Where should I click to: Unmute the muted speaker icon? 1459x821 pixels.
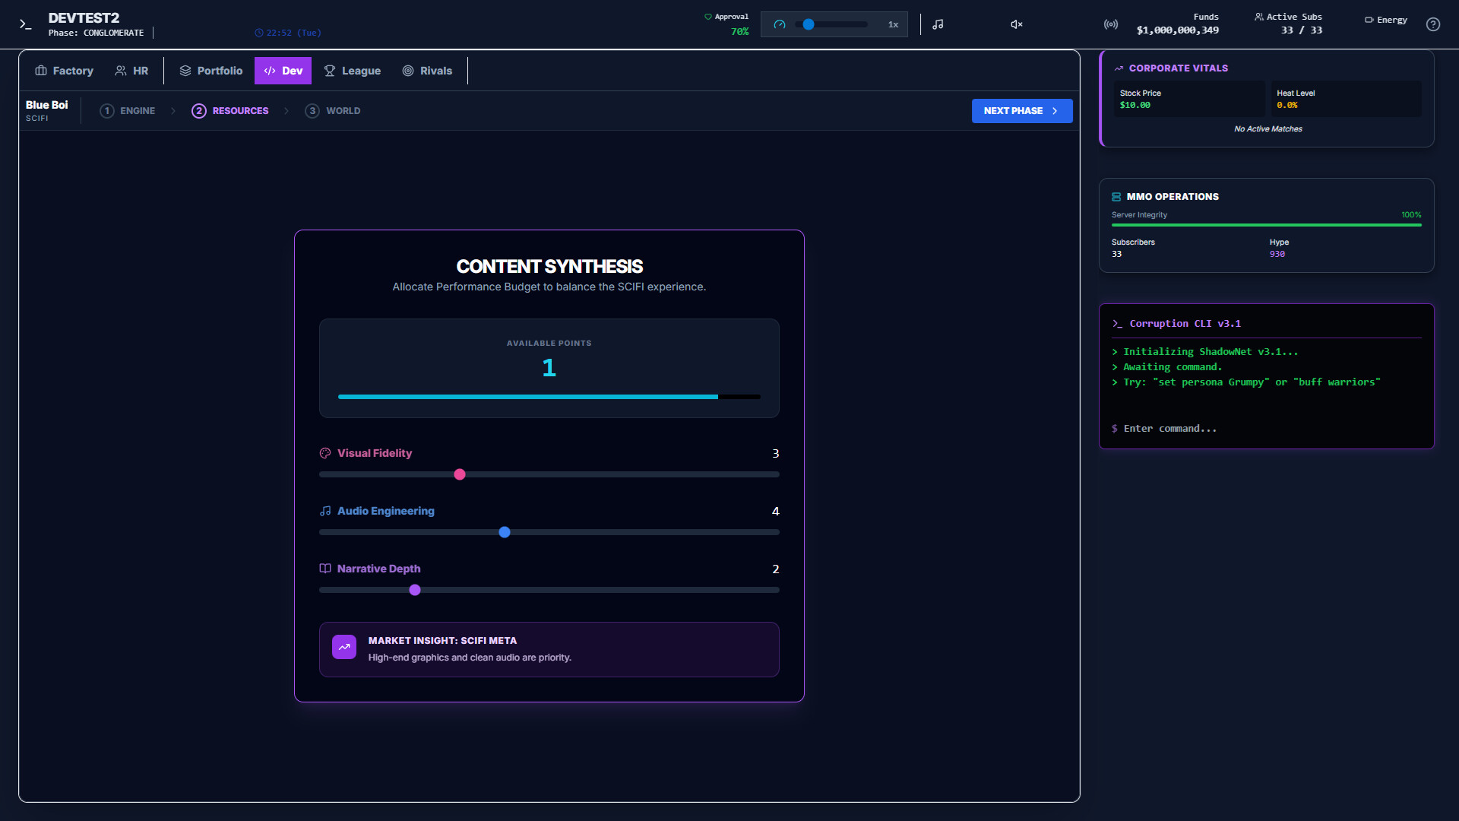(1016, 24)
